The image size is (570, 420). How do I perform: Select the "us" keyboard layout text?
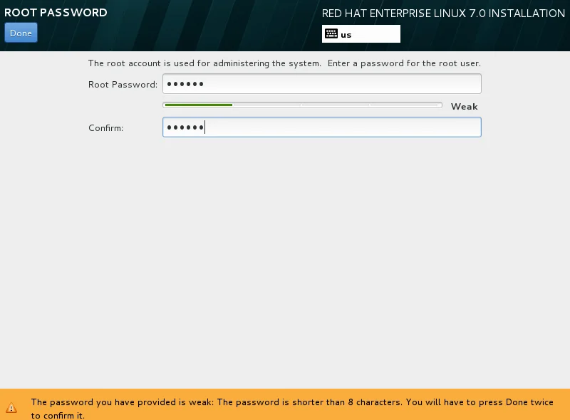[346, 35]
